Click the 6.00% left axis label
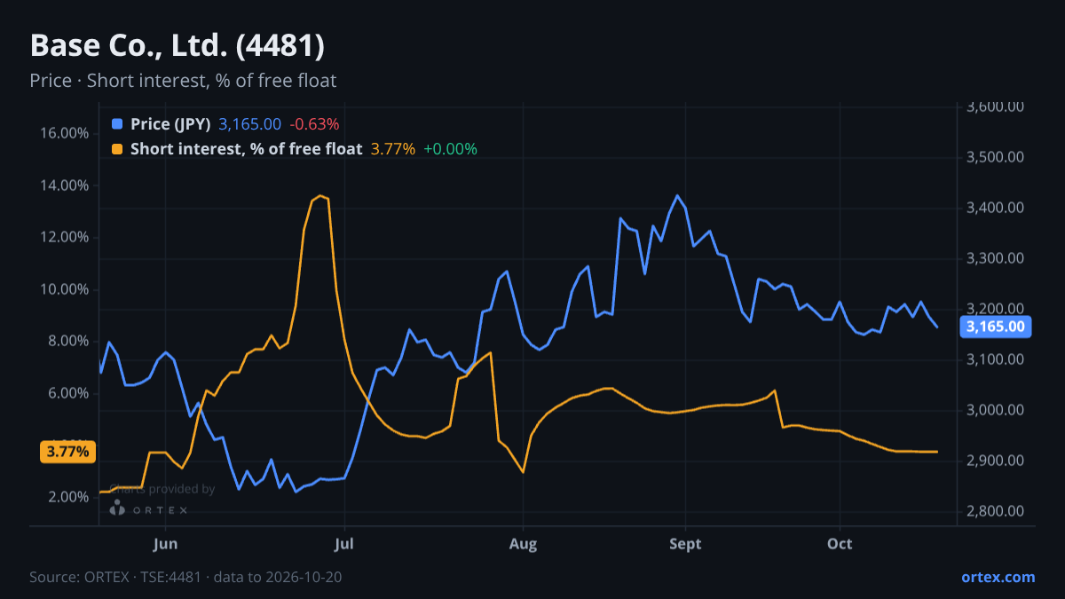Image resolution: width=1065 pixels, height=599 pixels. coord(67,393)
